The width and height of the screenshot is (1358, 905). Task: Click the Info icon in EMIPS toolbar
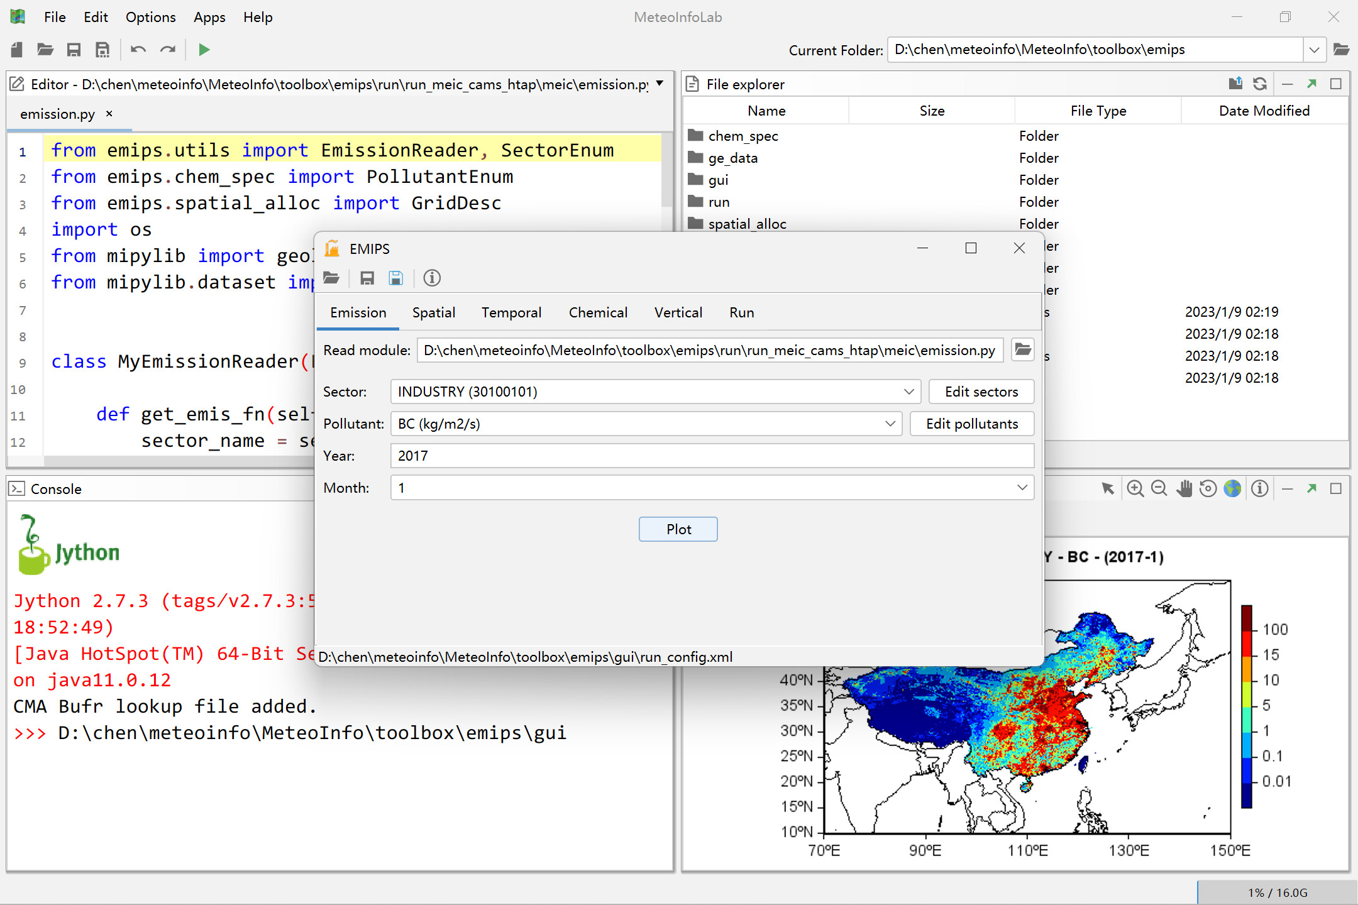point(432,278)
